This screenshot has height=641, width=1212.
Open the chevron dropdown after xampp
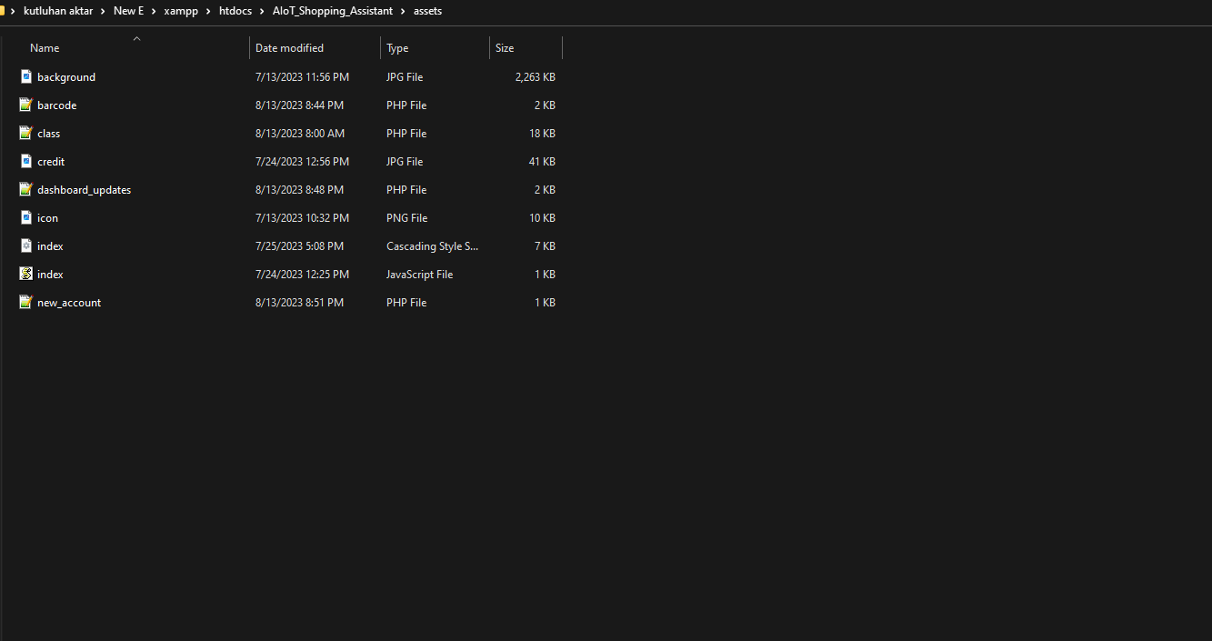click(206, 11)
